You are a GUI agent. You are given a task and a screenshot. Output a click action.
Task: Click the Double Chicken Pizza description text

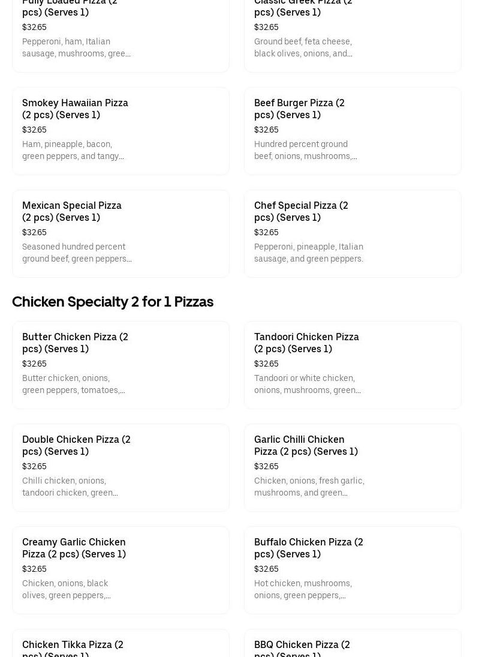point(70,487)
